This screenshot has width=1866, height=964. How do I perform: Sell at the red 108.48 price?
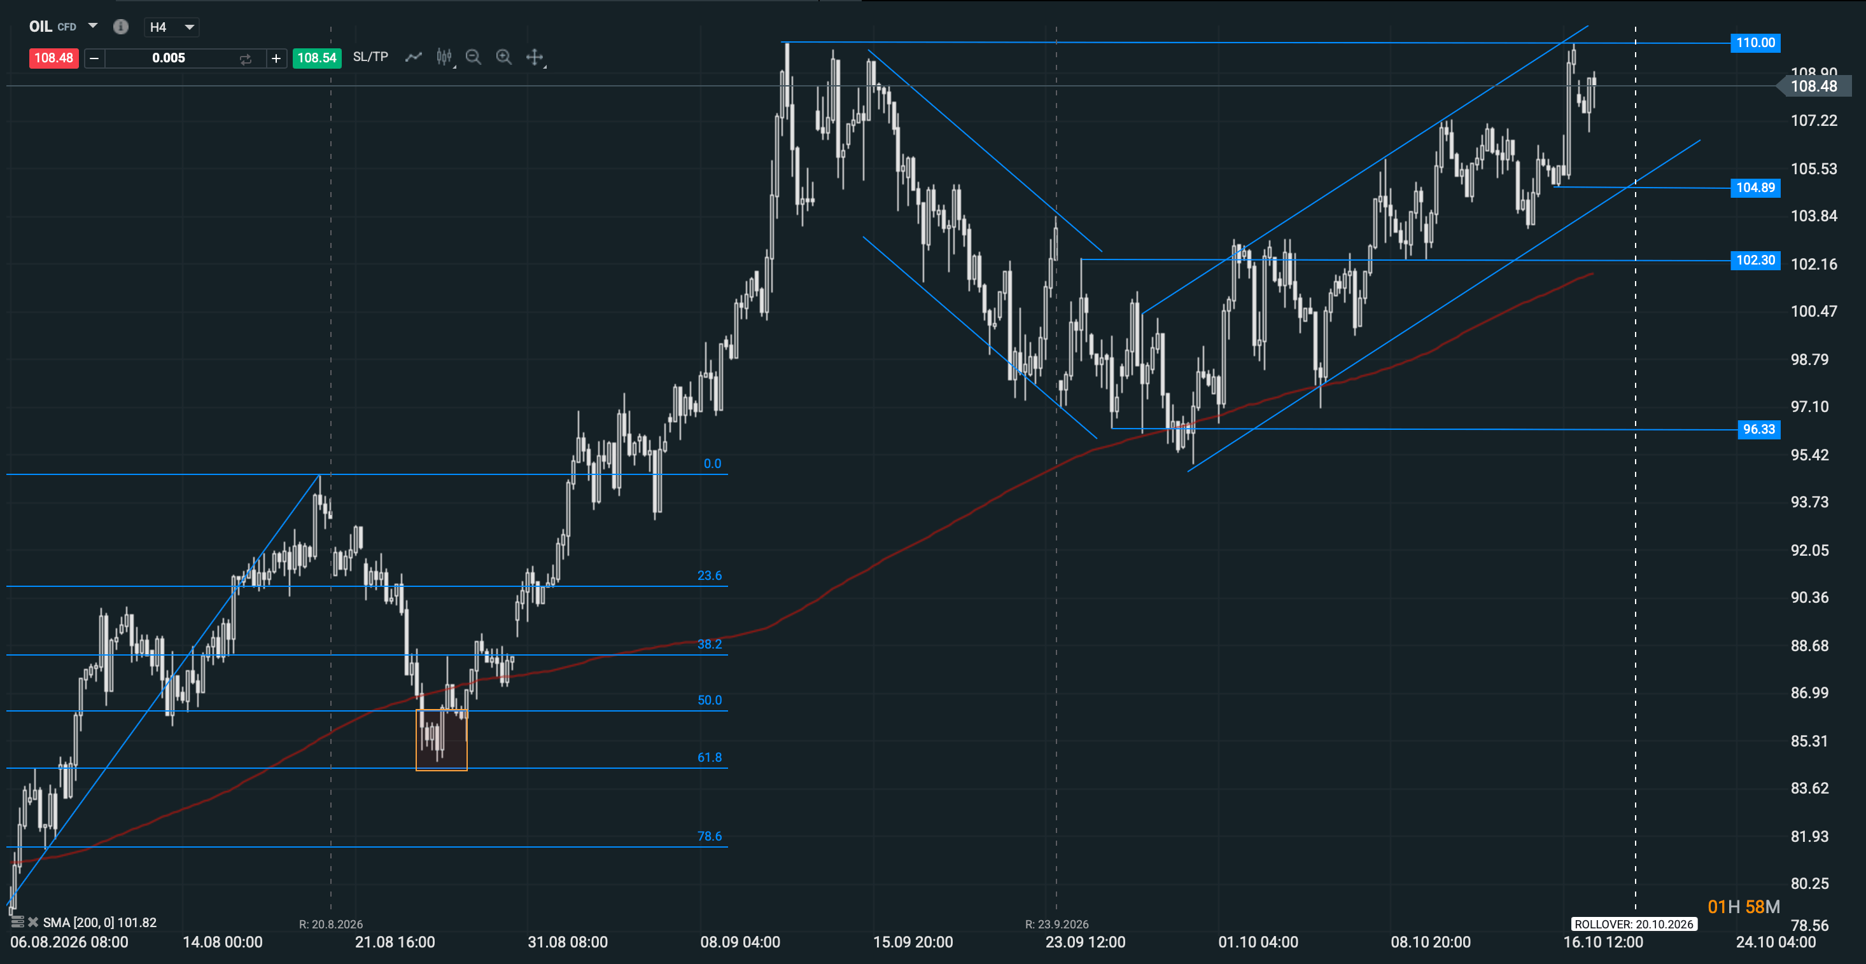coord(53,58)
